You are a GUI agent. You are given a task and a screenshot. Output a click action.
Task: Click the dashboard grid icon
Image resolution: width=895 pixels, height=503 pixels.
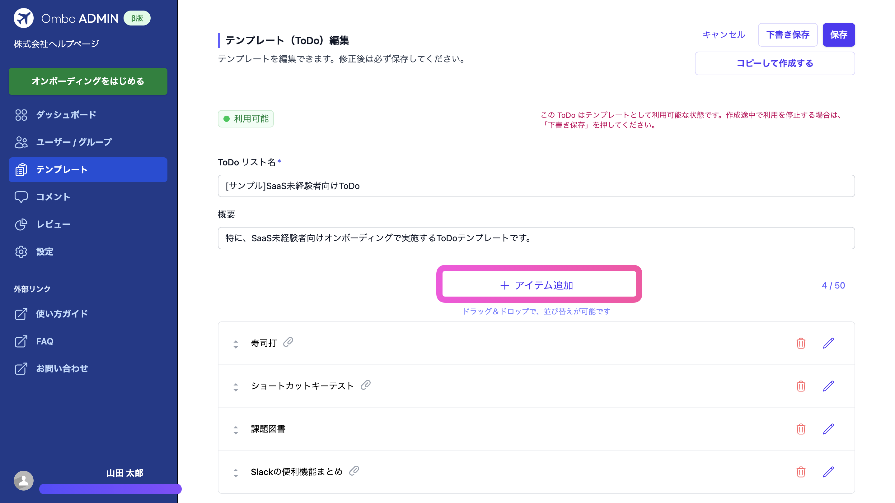[x=21, y=115]
